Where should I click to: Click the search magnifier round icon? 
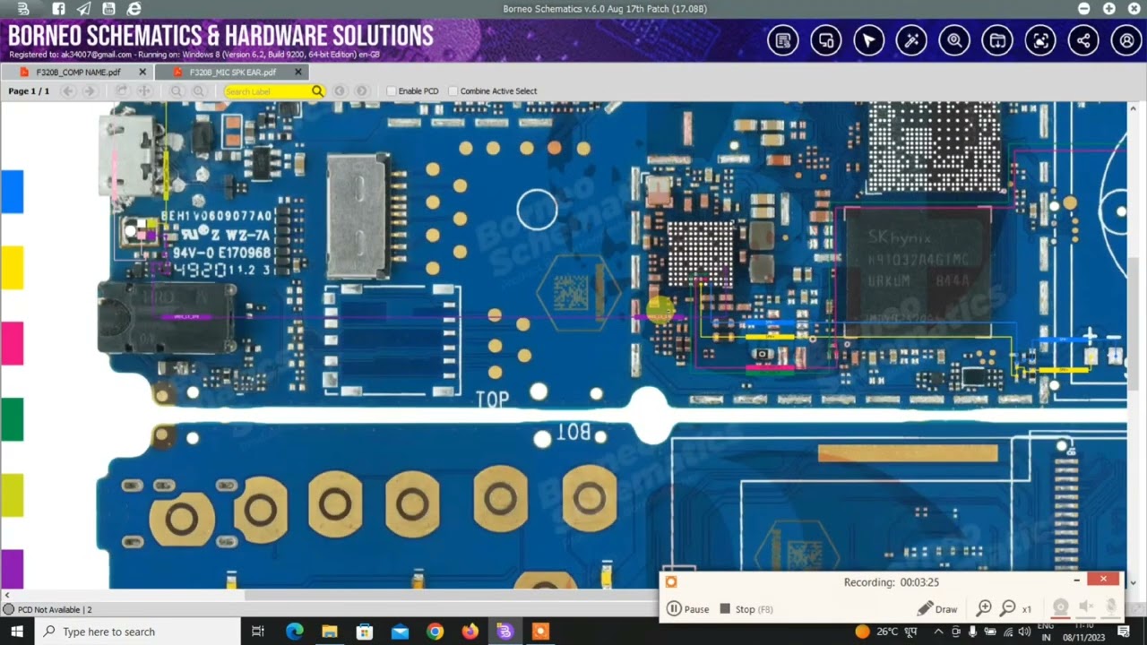click(954, 40)
